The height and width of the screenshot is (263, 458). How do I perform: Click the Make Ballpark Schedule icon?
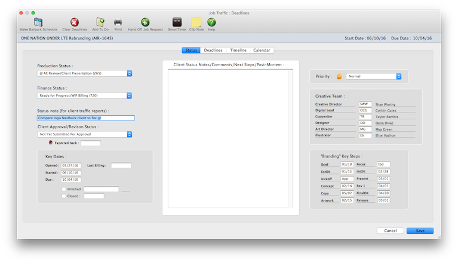[x=38, y=22]
